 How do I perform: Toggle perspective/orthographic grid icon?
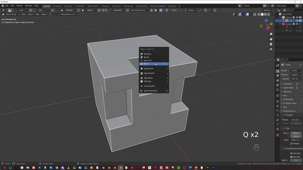(x=271, y=49)
